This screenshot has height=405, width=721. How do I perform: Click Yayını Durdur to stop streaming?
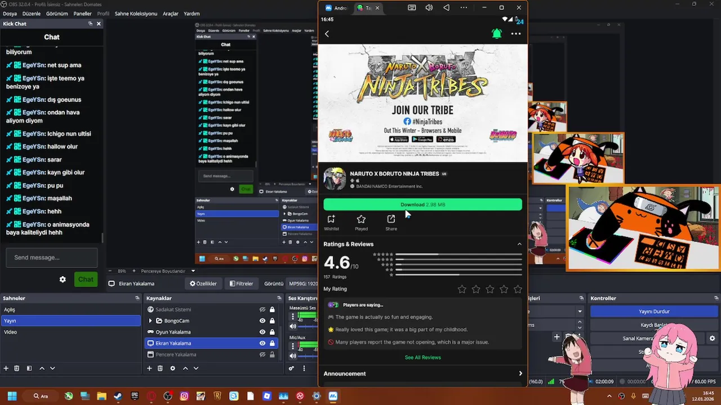[654, 311]
